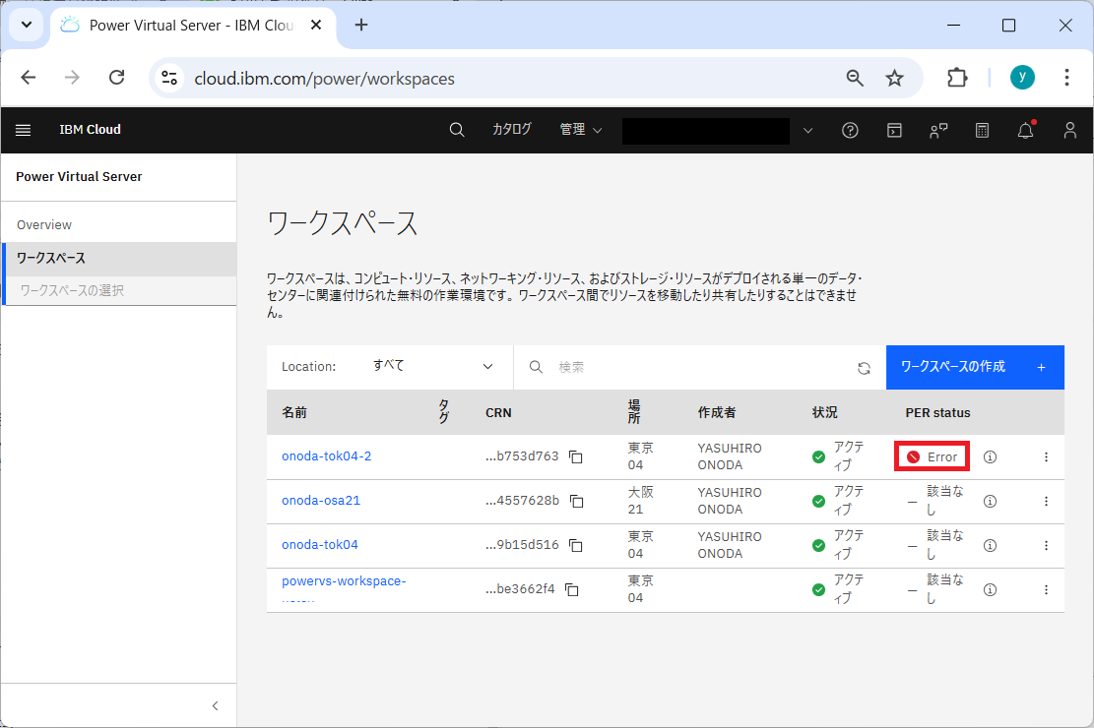Reload the browser page

(116, 78)
